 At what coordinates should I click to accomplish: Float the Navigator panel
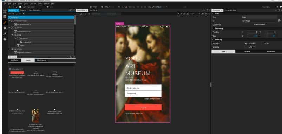coord(71,10)
